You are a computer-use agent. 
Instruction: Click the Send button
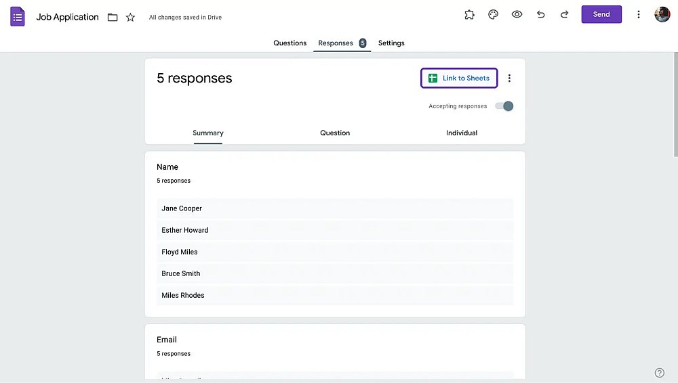[601, 15]
